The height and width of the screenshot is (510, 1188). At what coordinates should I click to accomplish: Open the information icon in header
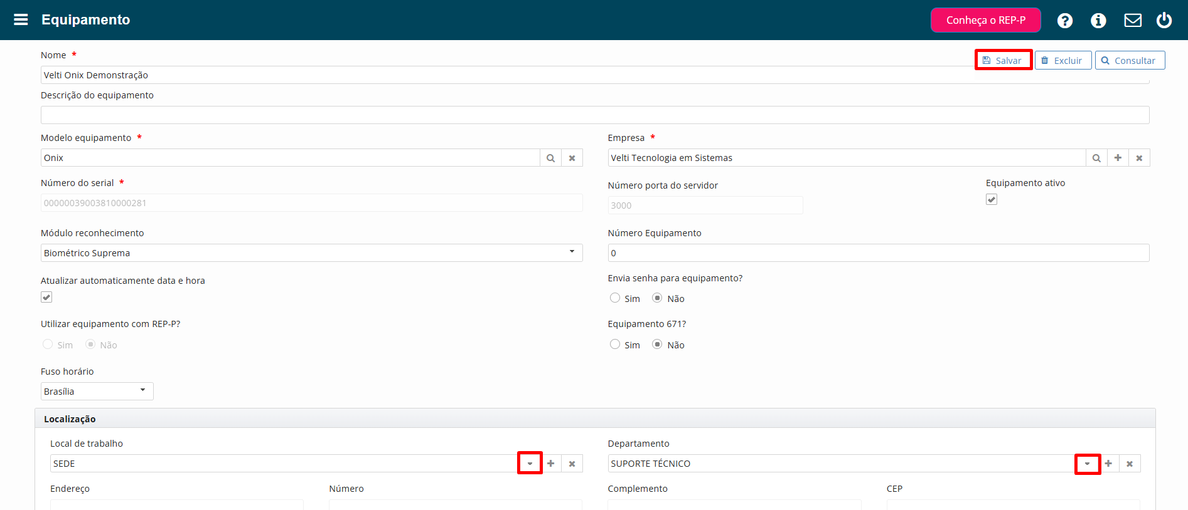(x=1098, y=21)
